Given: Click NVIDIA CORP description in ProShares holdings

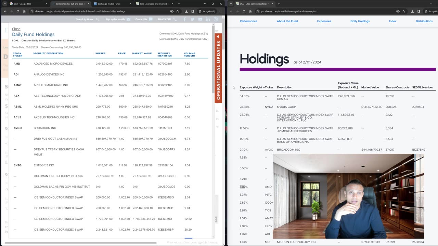Looking at the screenshot, I should pyautogui.click(x=286, y=107).
